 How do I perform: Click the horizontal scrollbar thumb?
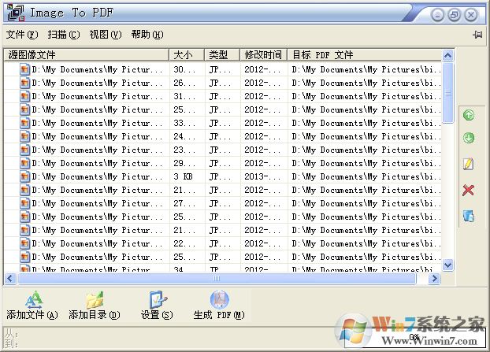[217, 278]
